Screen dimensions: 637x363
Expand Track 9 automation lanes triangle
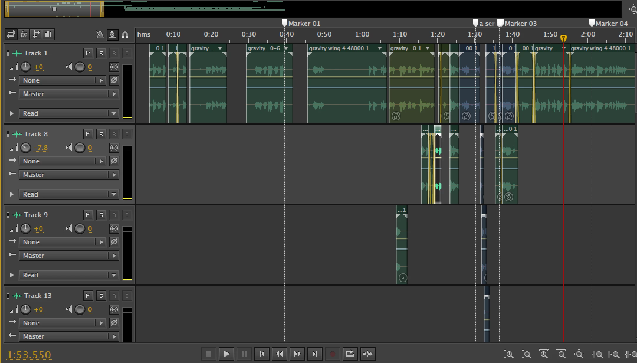click(12, 275)
